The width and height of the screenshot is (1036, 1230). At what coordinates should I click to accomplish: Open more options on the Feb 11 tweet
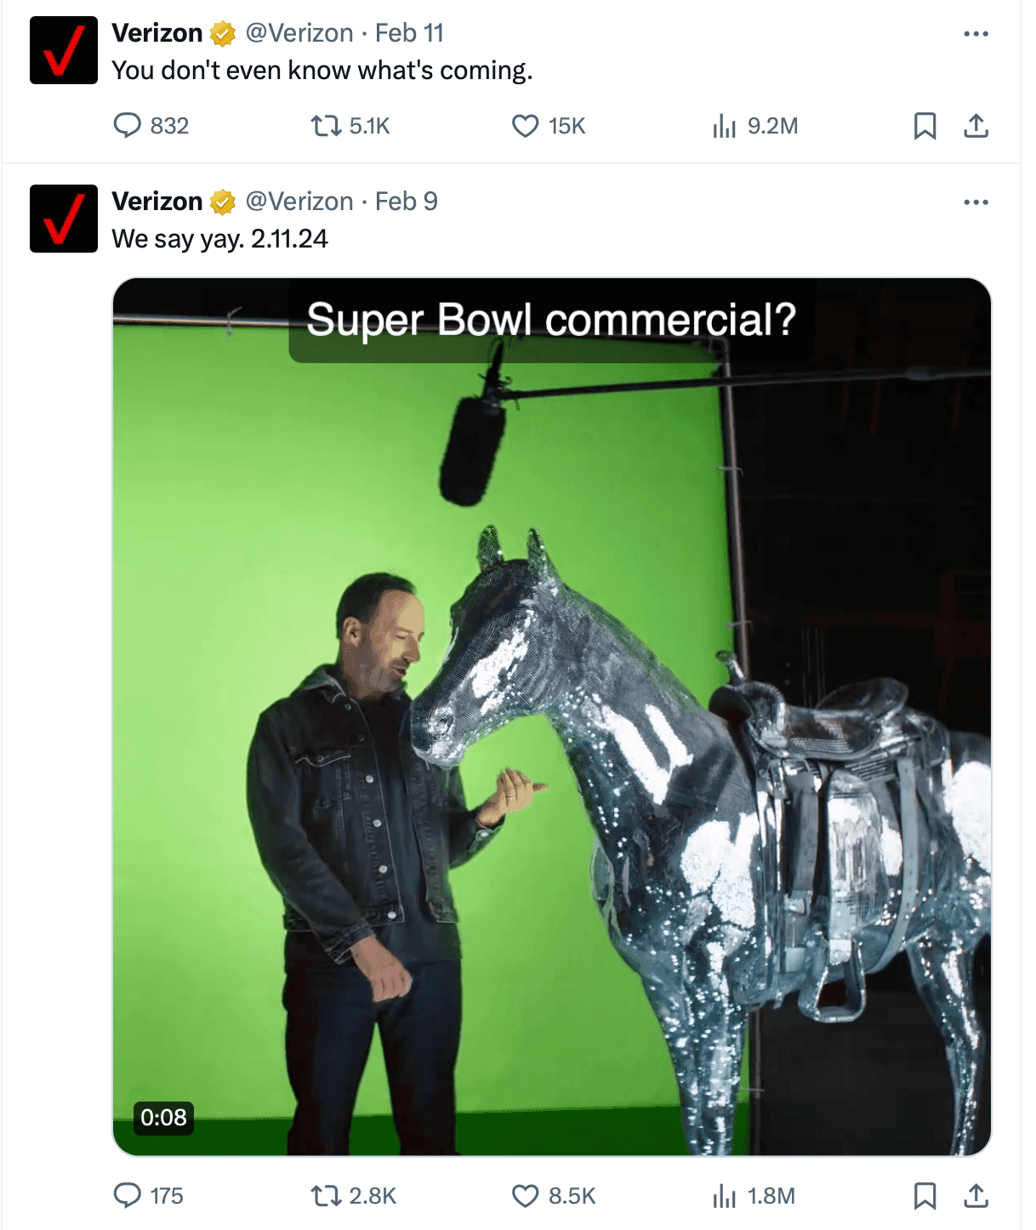coord(976,32)
